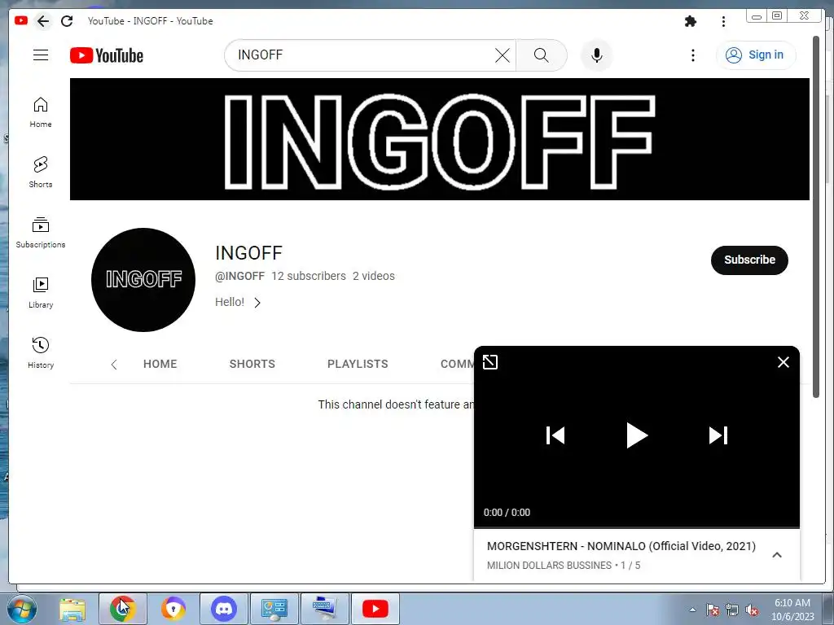The image size is (834, 625).
Task: Skip to the previous video in miniplayer
Action: point(555,435)
